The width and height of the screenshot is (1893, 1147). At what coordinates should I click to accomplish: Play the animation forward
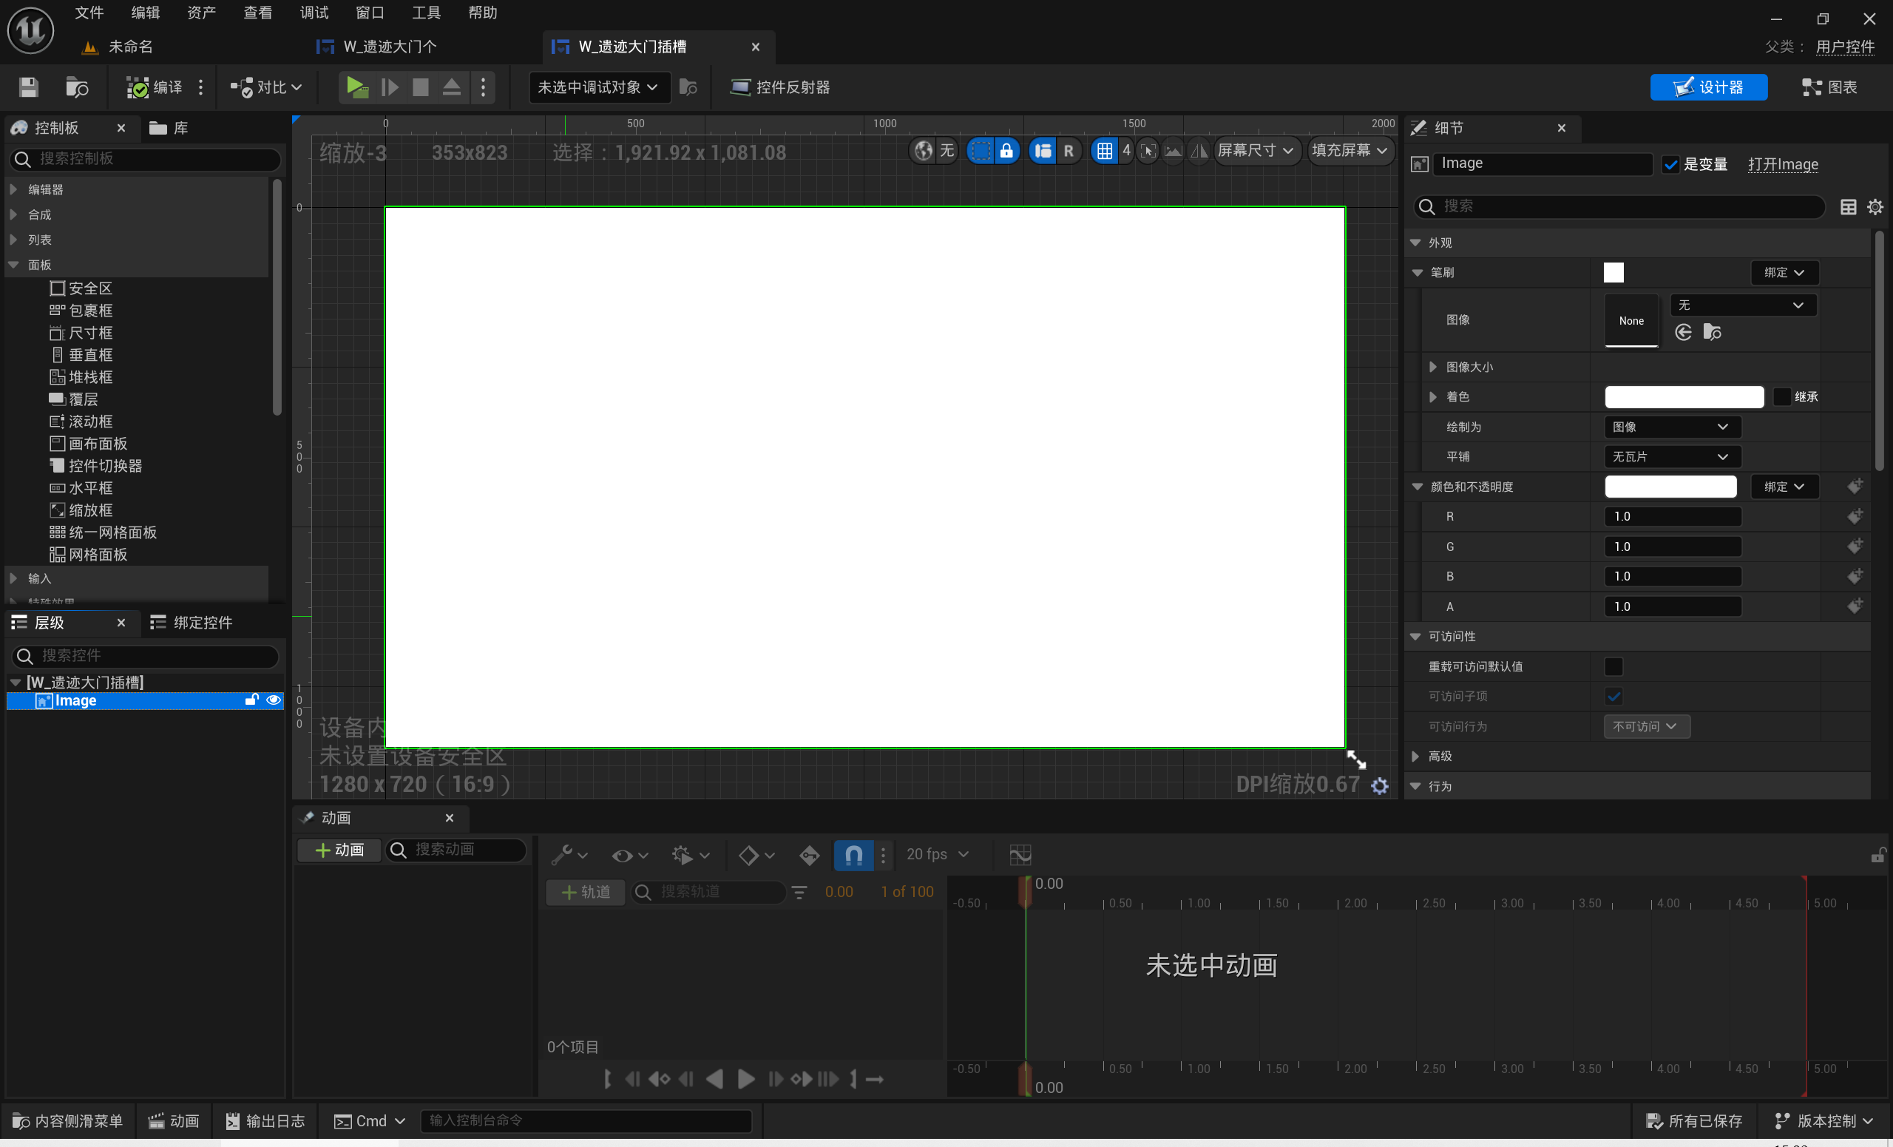pyautogui.click(x=745, y=1080)
